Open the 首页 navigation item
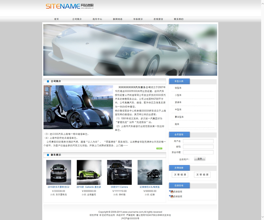Viewport: 264px width, 220px height. click(x=56, y=19)
